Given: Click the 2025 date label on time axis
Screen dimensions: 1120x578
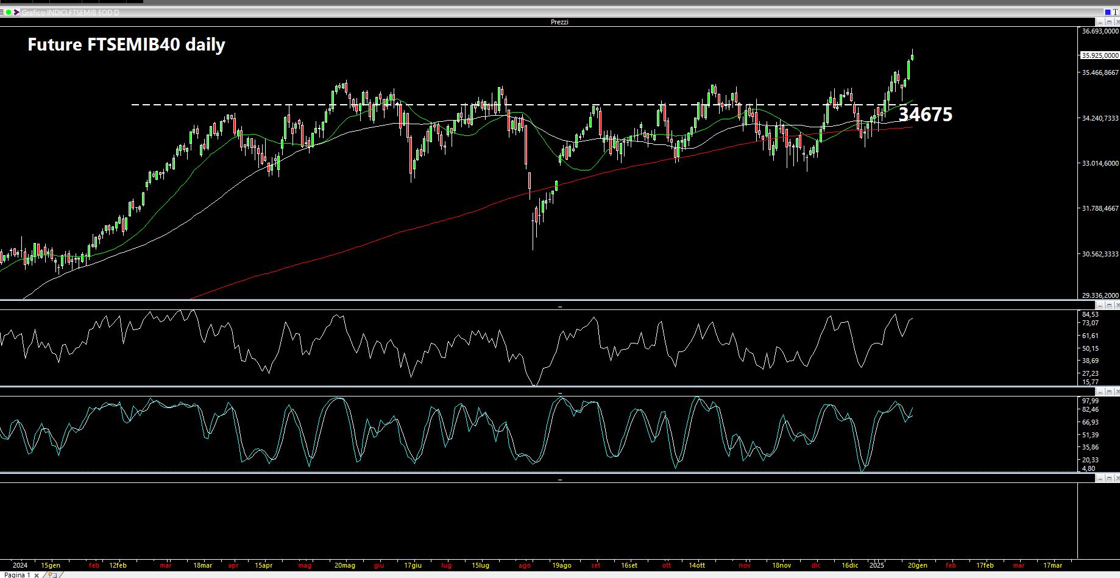Looking at the screenshot, I should coord(876,565).
